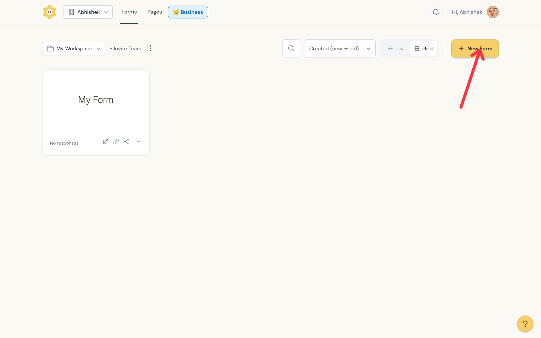
Task: Open the search magnifier icon
Action: click(291, 48)
